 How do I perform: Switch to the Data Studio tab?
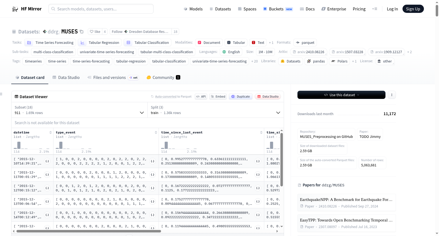(x=66, y=78)
